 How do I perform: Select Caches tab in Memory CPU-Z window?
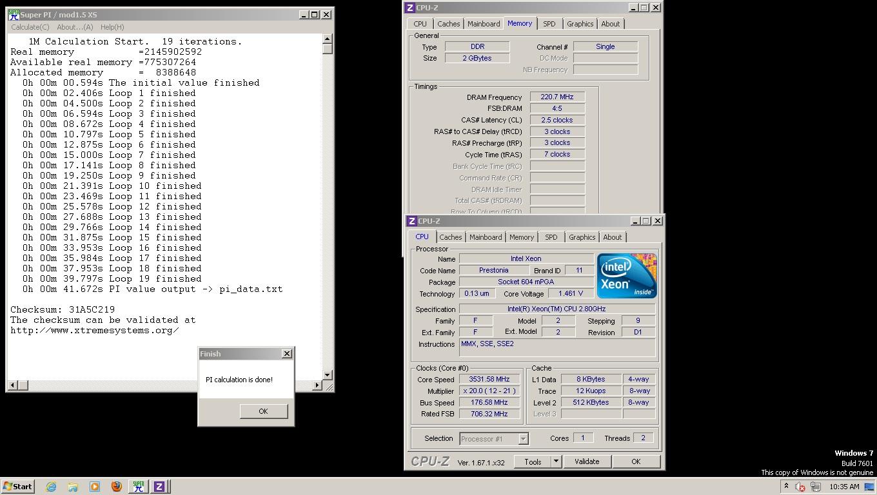[448, 24]
